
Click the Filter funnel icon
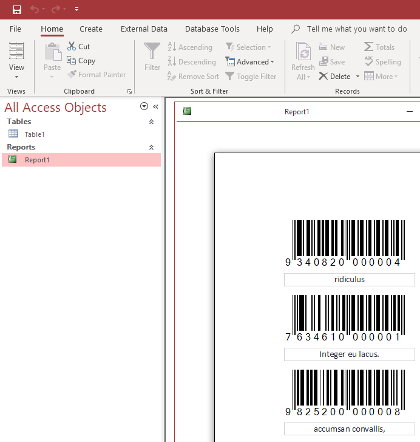point(152,51)
